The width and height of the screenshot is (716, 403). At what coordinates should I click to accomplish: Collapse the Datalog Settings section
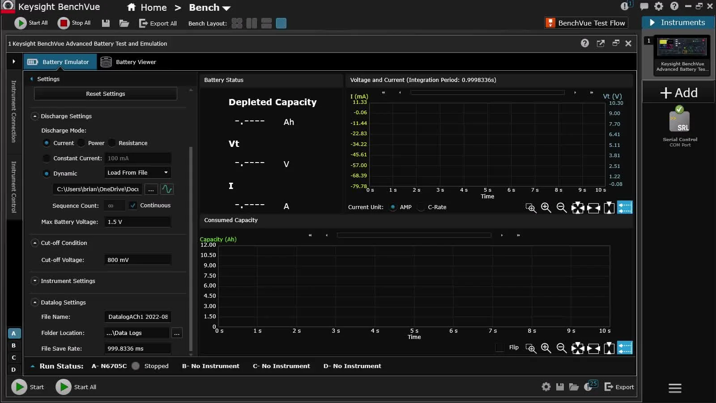tap(35, 302)
